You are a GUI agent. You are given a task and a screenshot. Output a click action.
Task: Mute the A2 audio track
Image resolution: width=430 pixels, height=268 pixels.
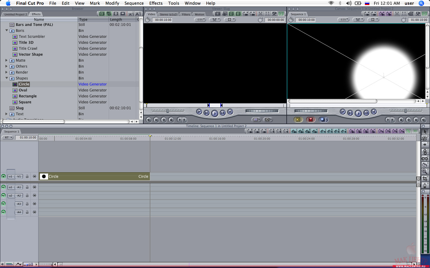click(3, 196)
